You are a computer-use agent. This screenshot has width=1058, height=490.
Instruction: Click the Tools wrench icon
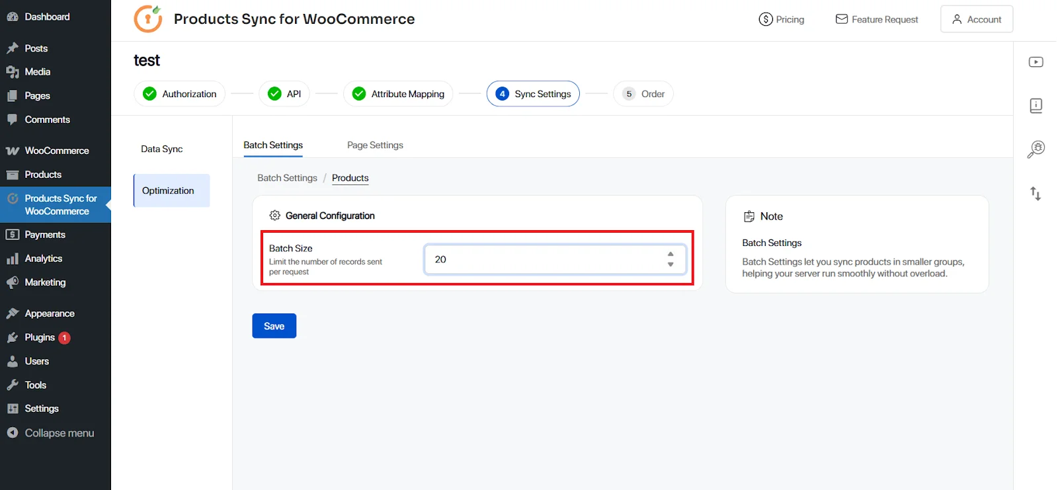pyautogui.click(x=12, y=385)
